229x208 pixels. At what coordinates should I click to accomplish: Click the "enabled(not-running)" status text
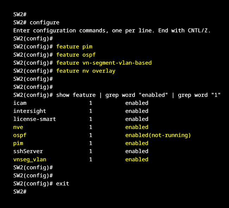(158, 135)
